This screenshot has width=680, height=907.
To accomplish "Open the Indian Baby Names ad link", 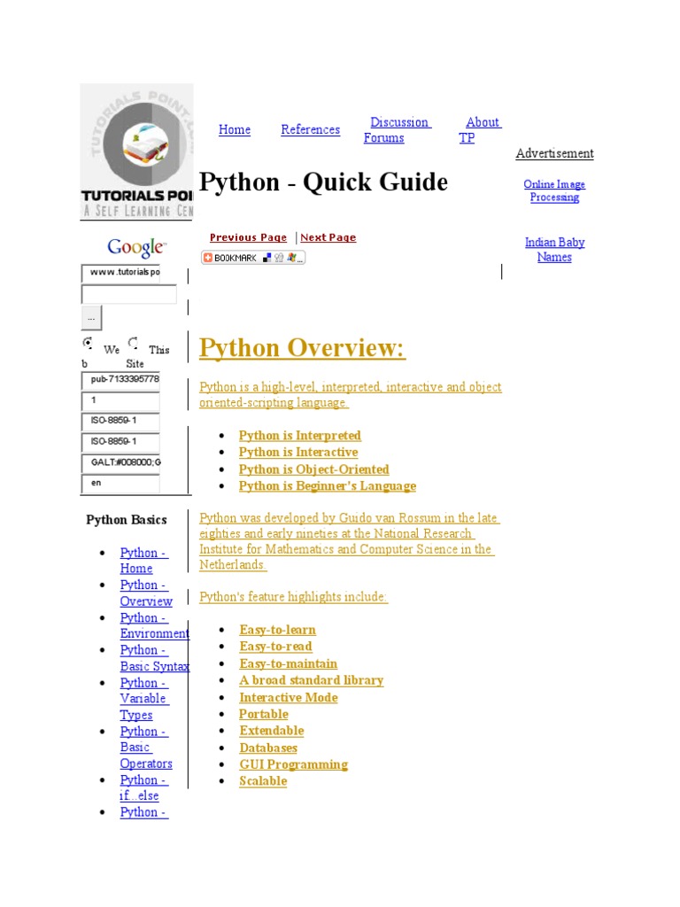I will tap(554, 249).
